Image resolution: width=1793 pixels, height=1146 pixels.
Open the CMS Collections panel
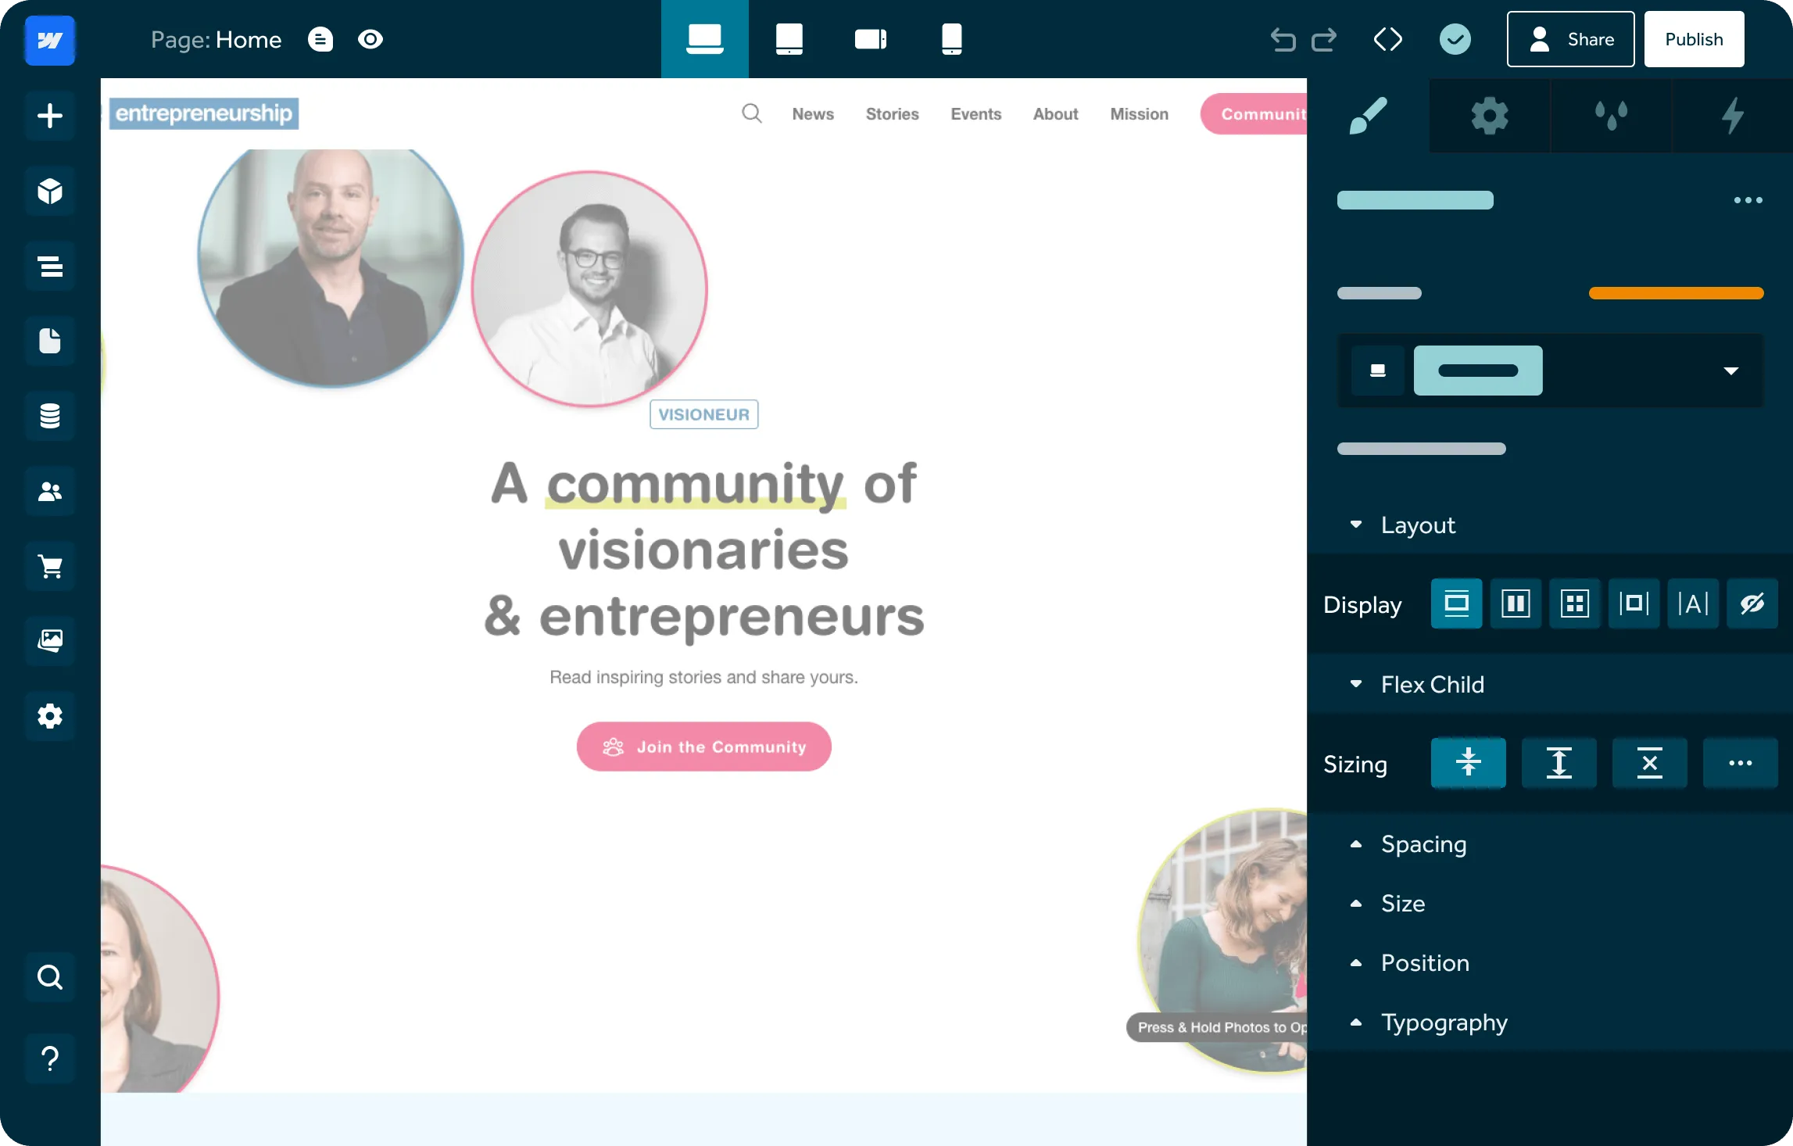pyautogui.click(x=50, y=416)
